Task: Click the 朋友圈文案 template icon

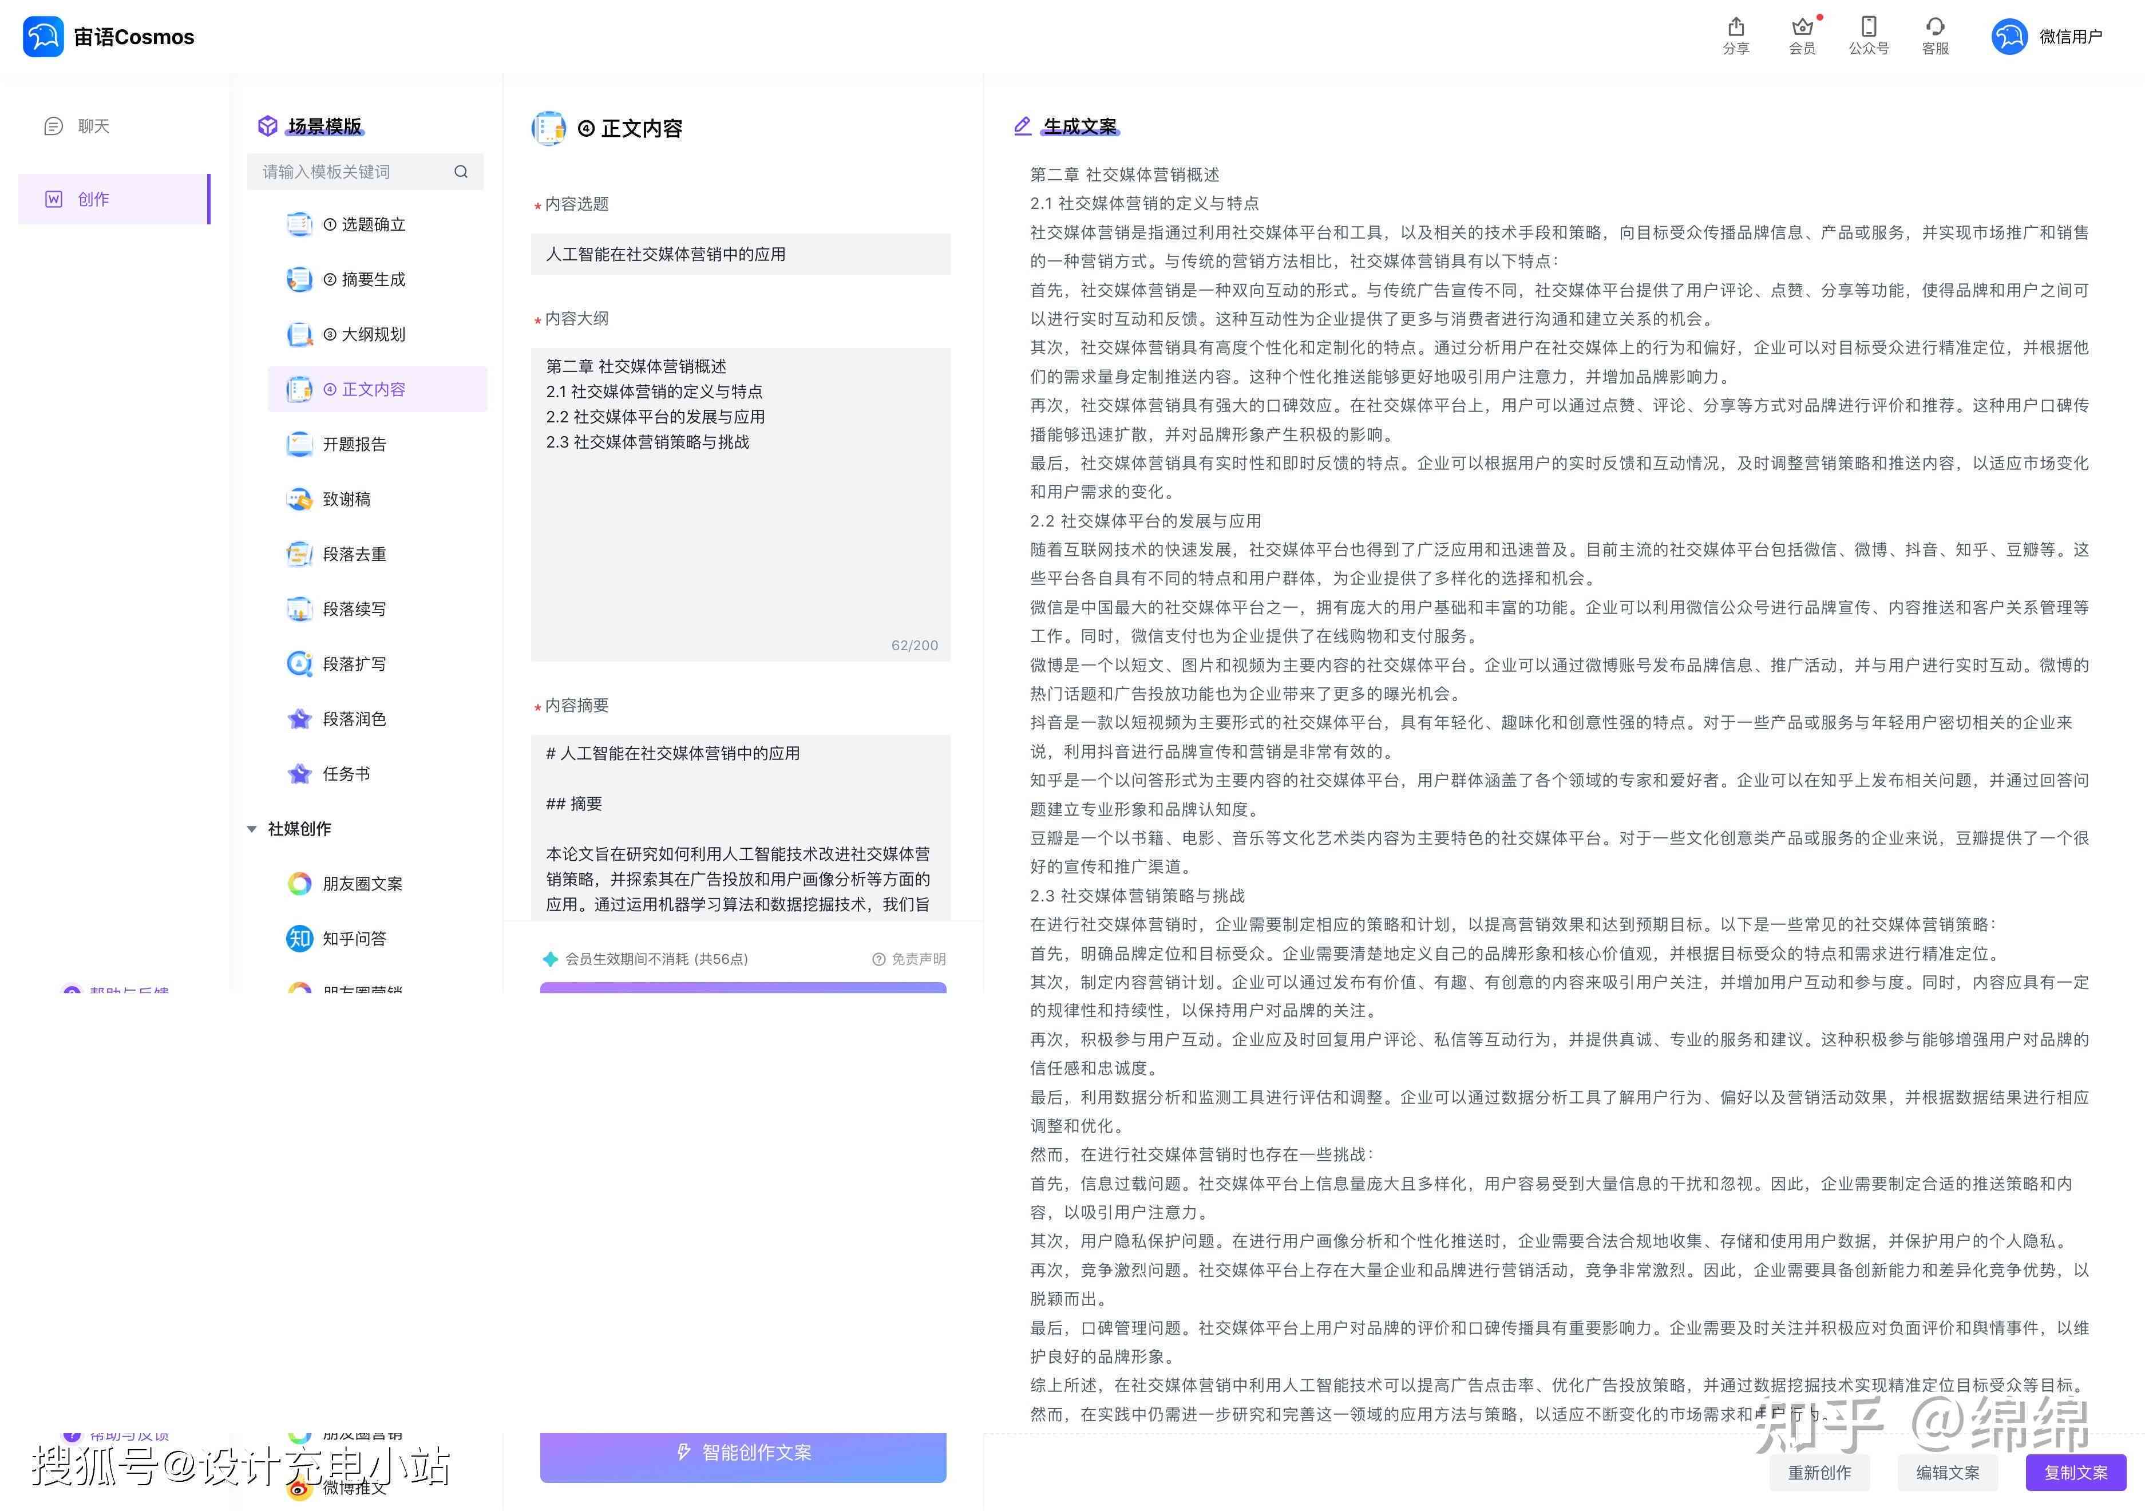Action: point(299,883)
